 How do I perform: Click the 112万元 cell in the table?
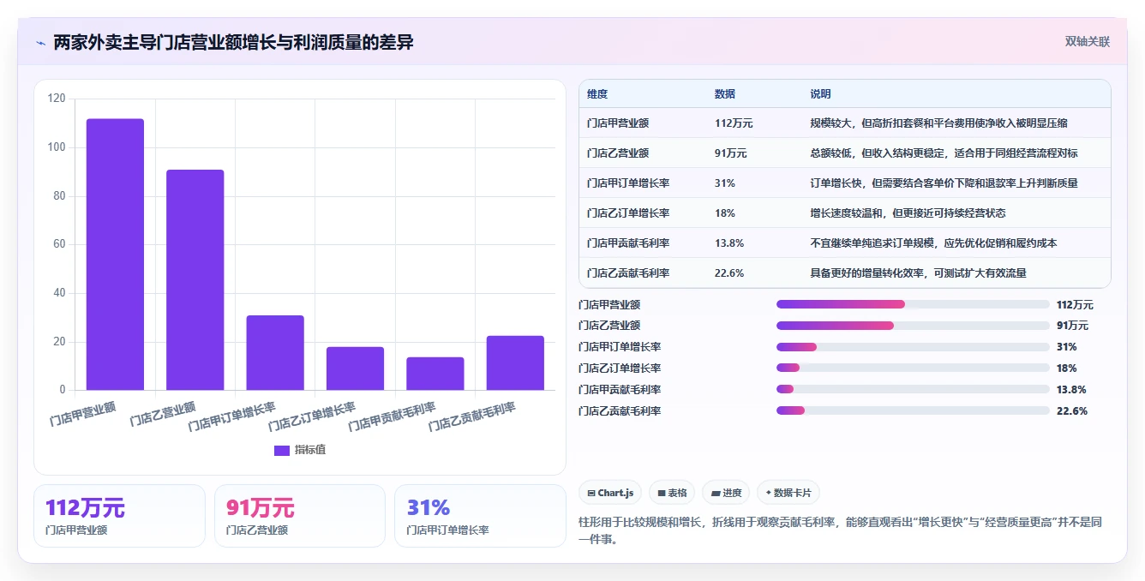tap(734, 123)
